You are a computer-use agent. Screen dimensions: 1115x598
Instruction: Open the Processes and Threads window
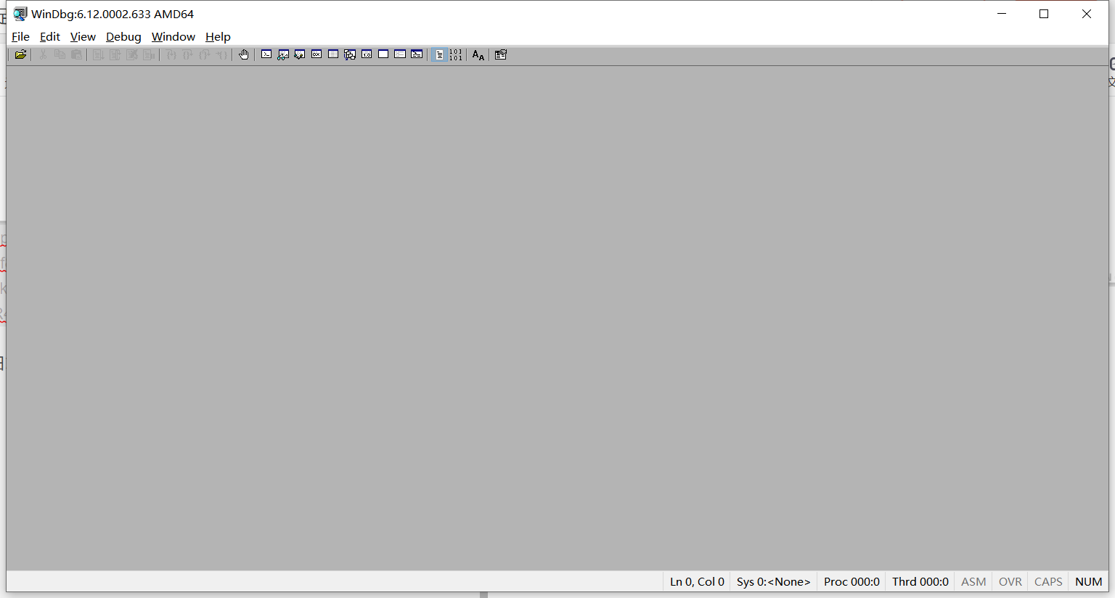pos(400,54)
